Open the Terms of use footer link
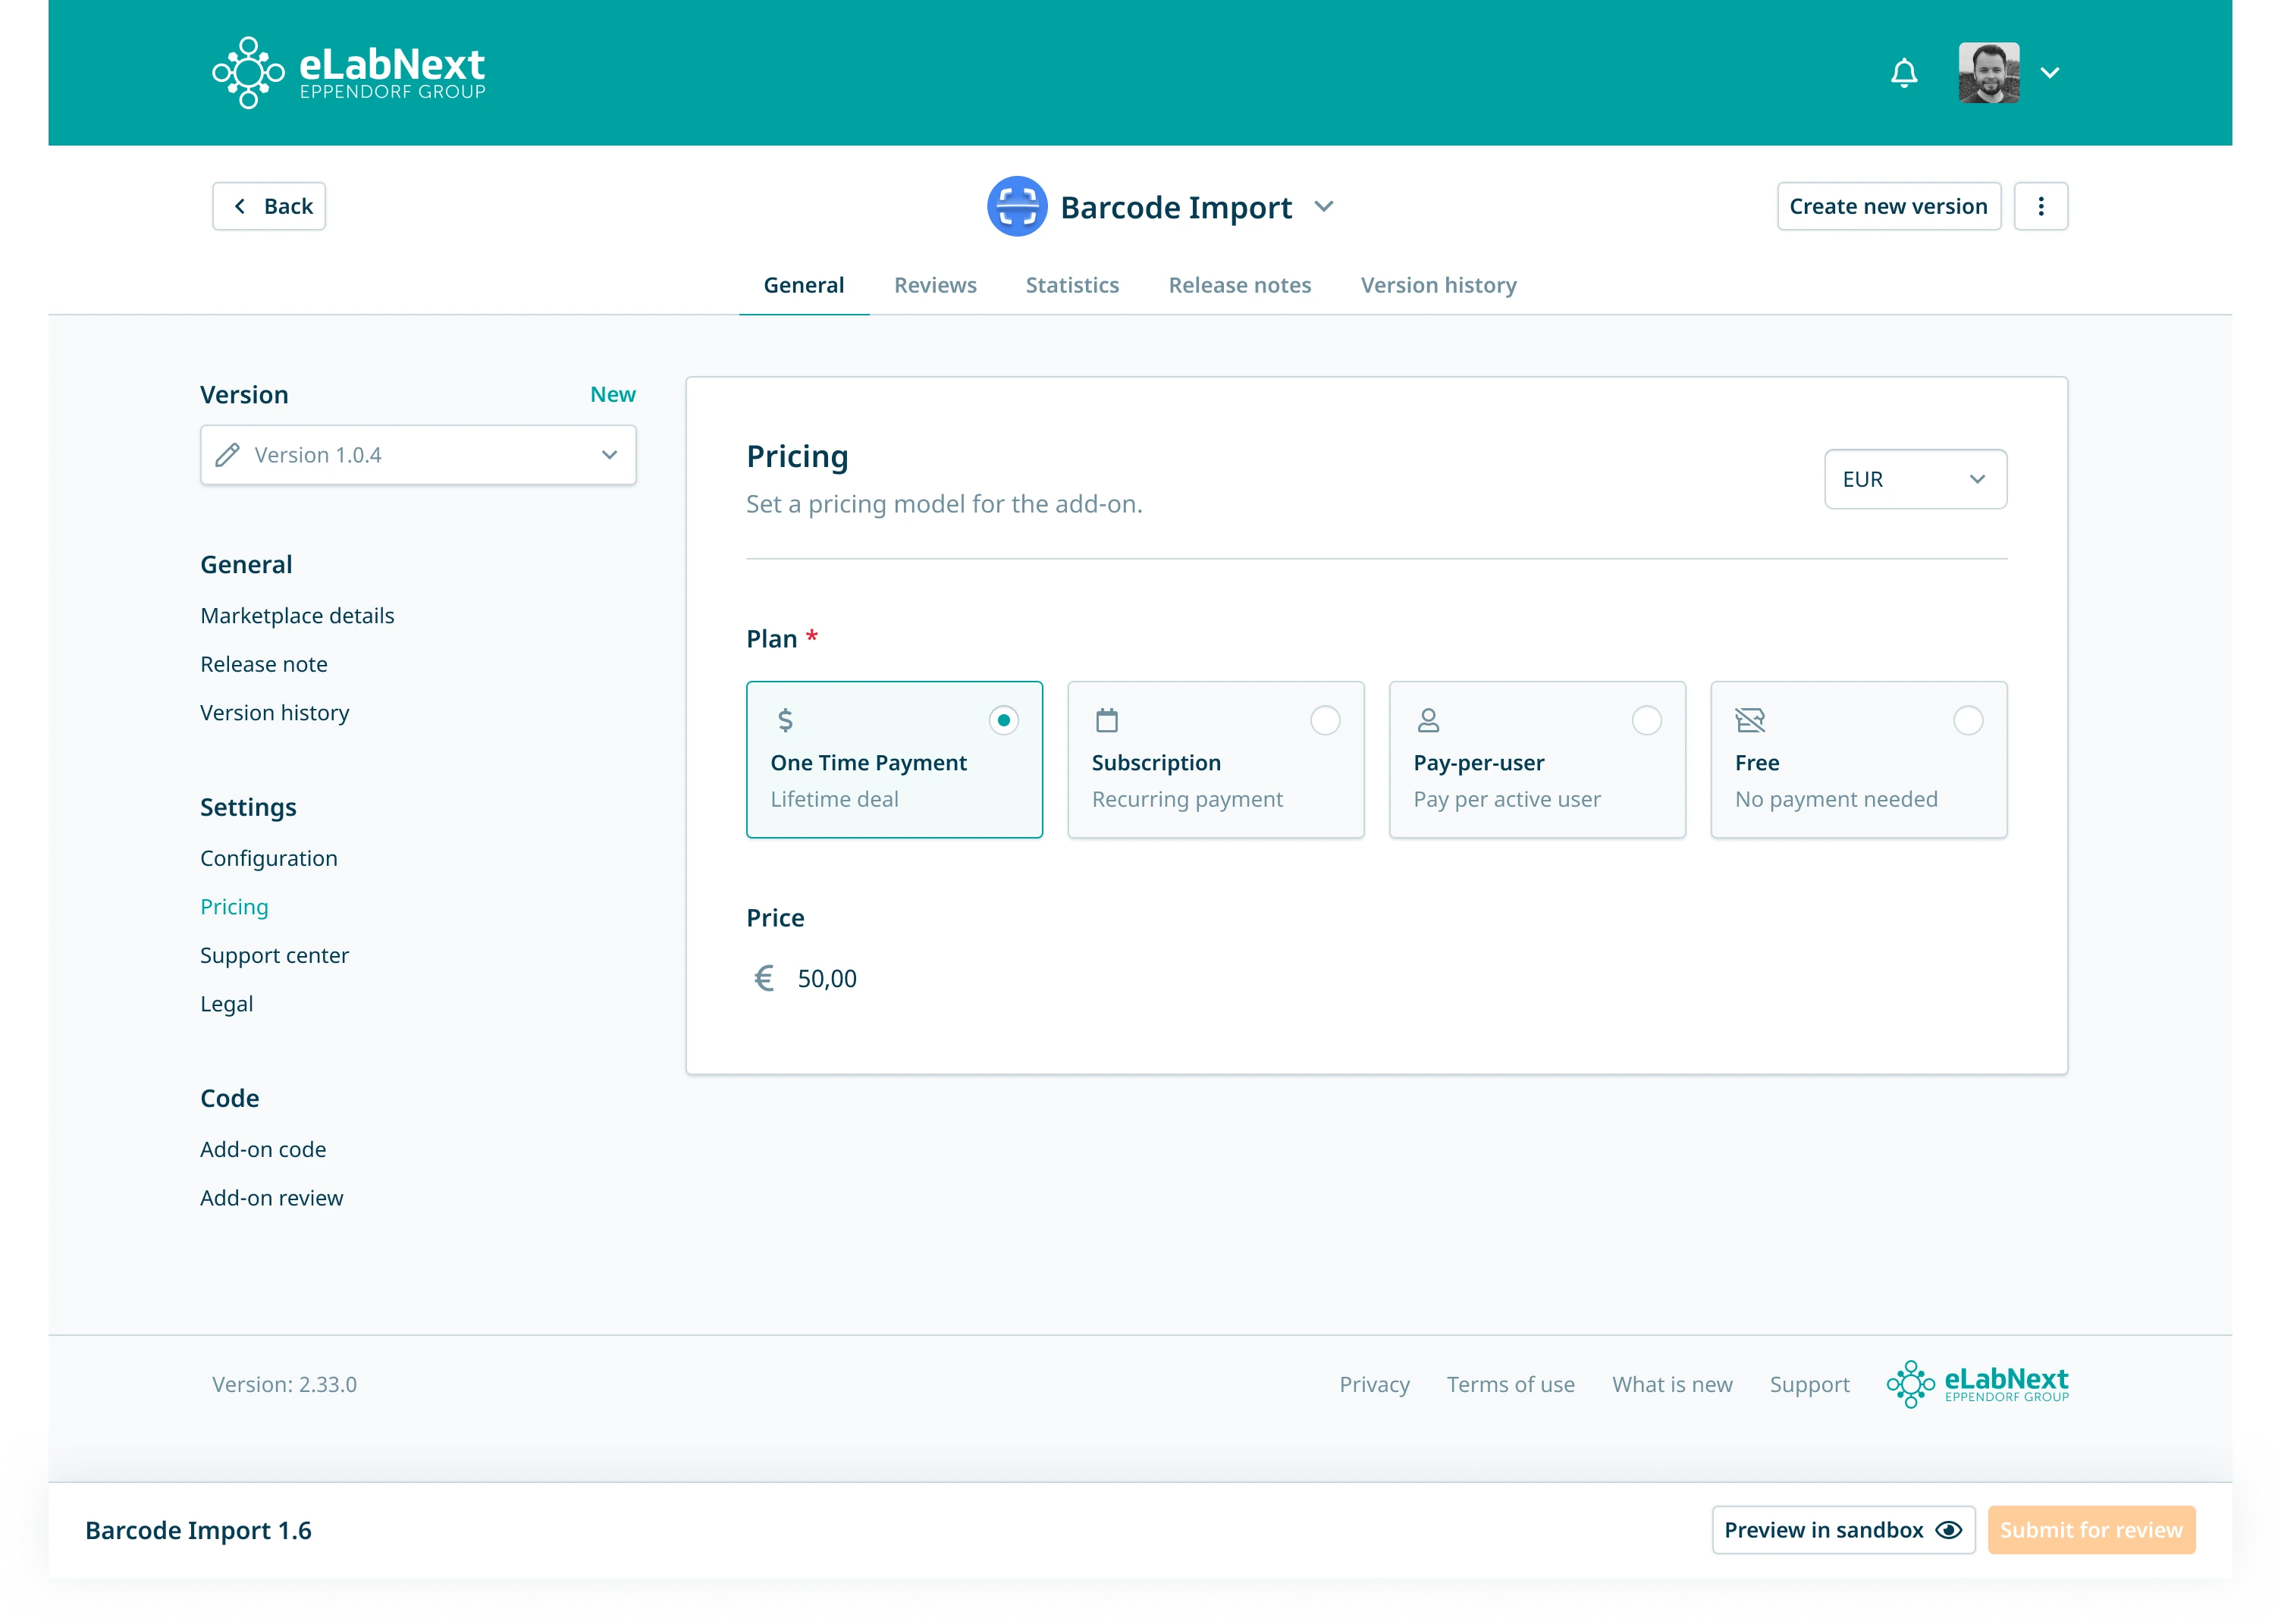2281x1624 pixels. pos(1510,1384)
